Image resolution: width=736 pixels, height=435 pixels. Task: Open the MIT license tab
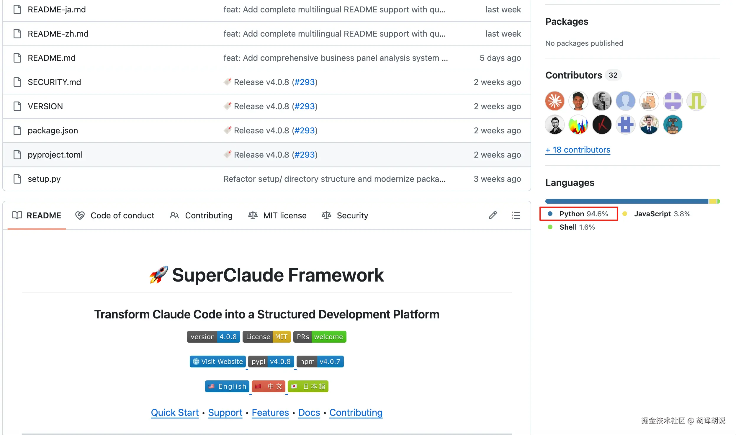tap(277, 215)
